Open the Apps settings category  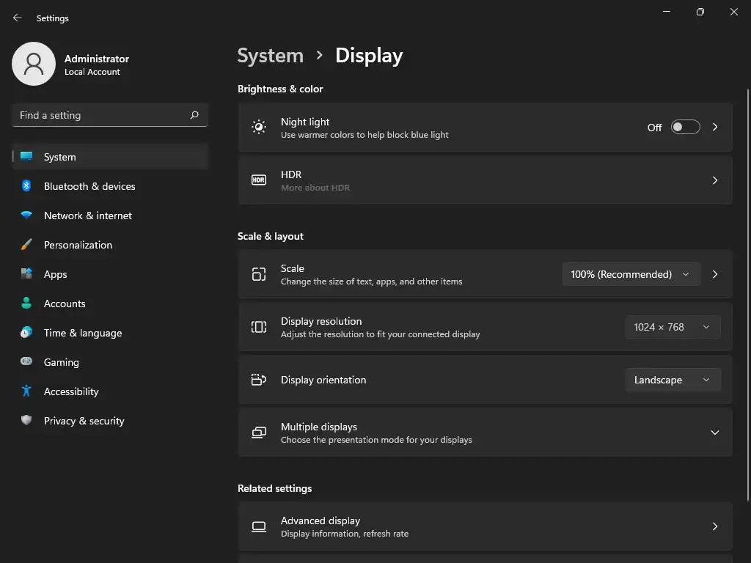[56, 274]
